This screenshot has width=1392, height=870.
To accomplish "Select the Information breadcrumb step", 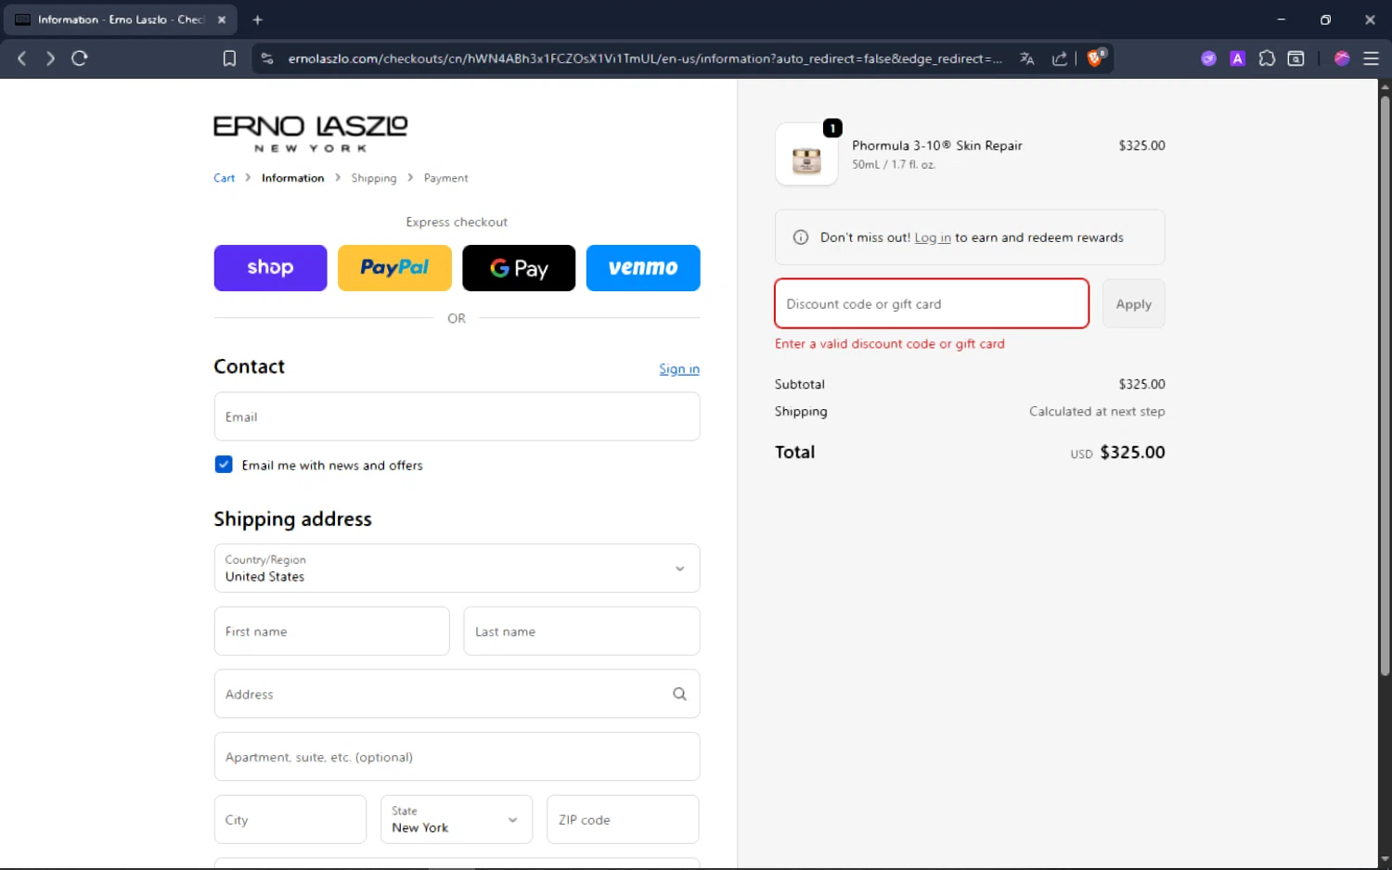I will point(293,178).
